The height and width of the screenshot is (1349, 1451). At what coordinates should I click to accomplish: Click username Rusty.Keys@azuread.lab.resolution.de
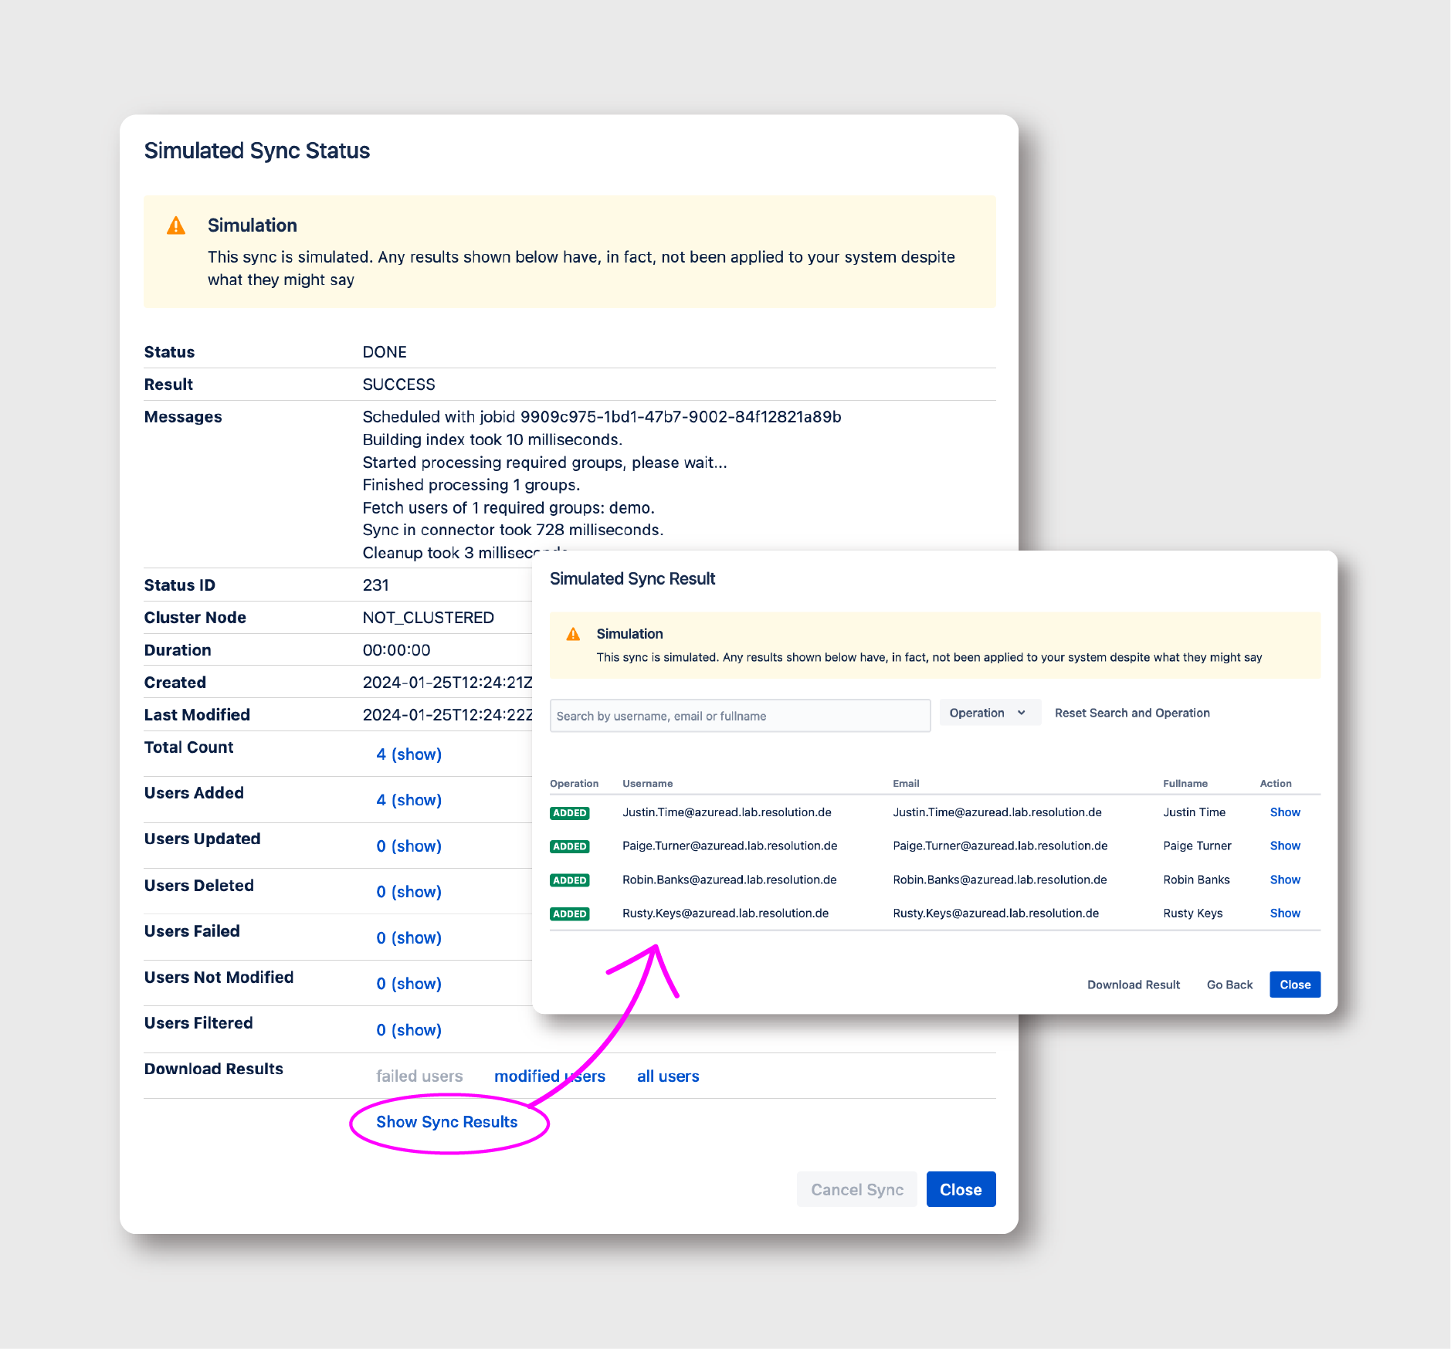725,913
